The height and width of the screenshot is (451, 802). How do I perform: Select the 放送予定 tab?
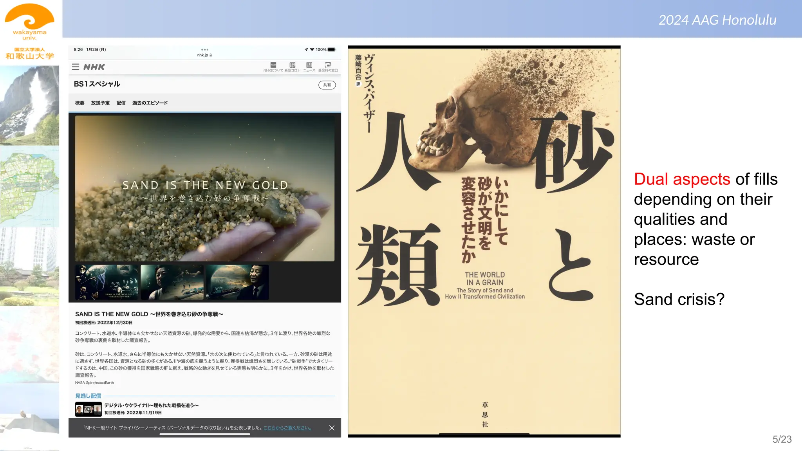100,103
